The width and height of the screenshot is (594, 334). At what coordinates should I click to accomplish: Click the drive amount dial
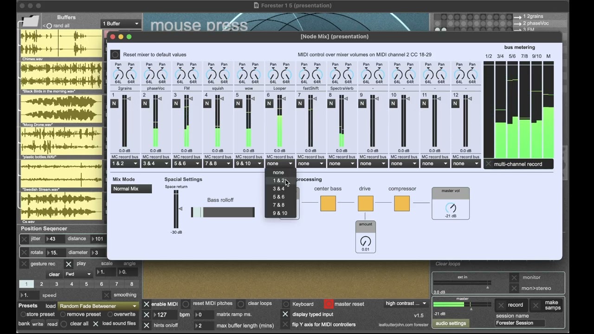pos(366,241)
